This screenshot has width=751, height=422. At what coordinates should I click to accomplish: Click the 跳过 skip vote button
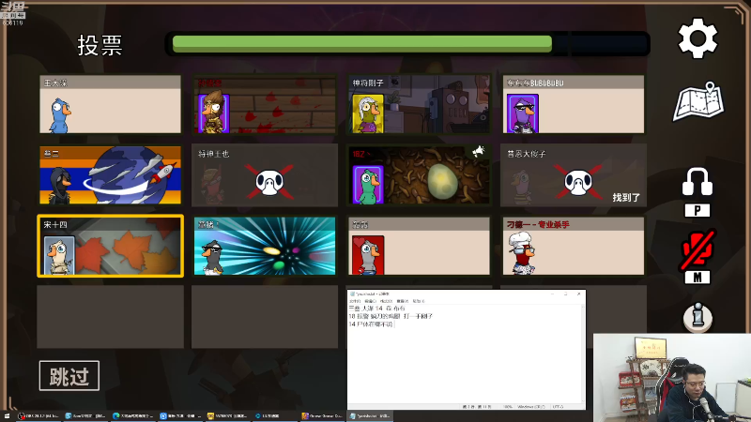(69, 376)
